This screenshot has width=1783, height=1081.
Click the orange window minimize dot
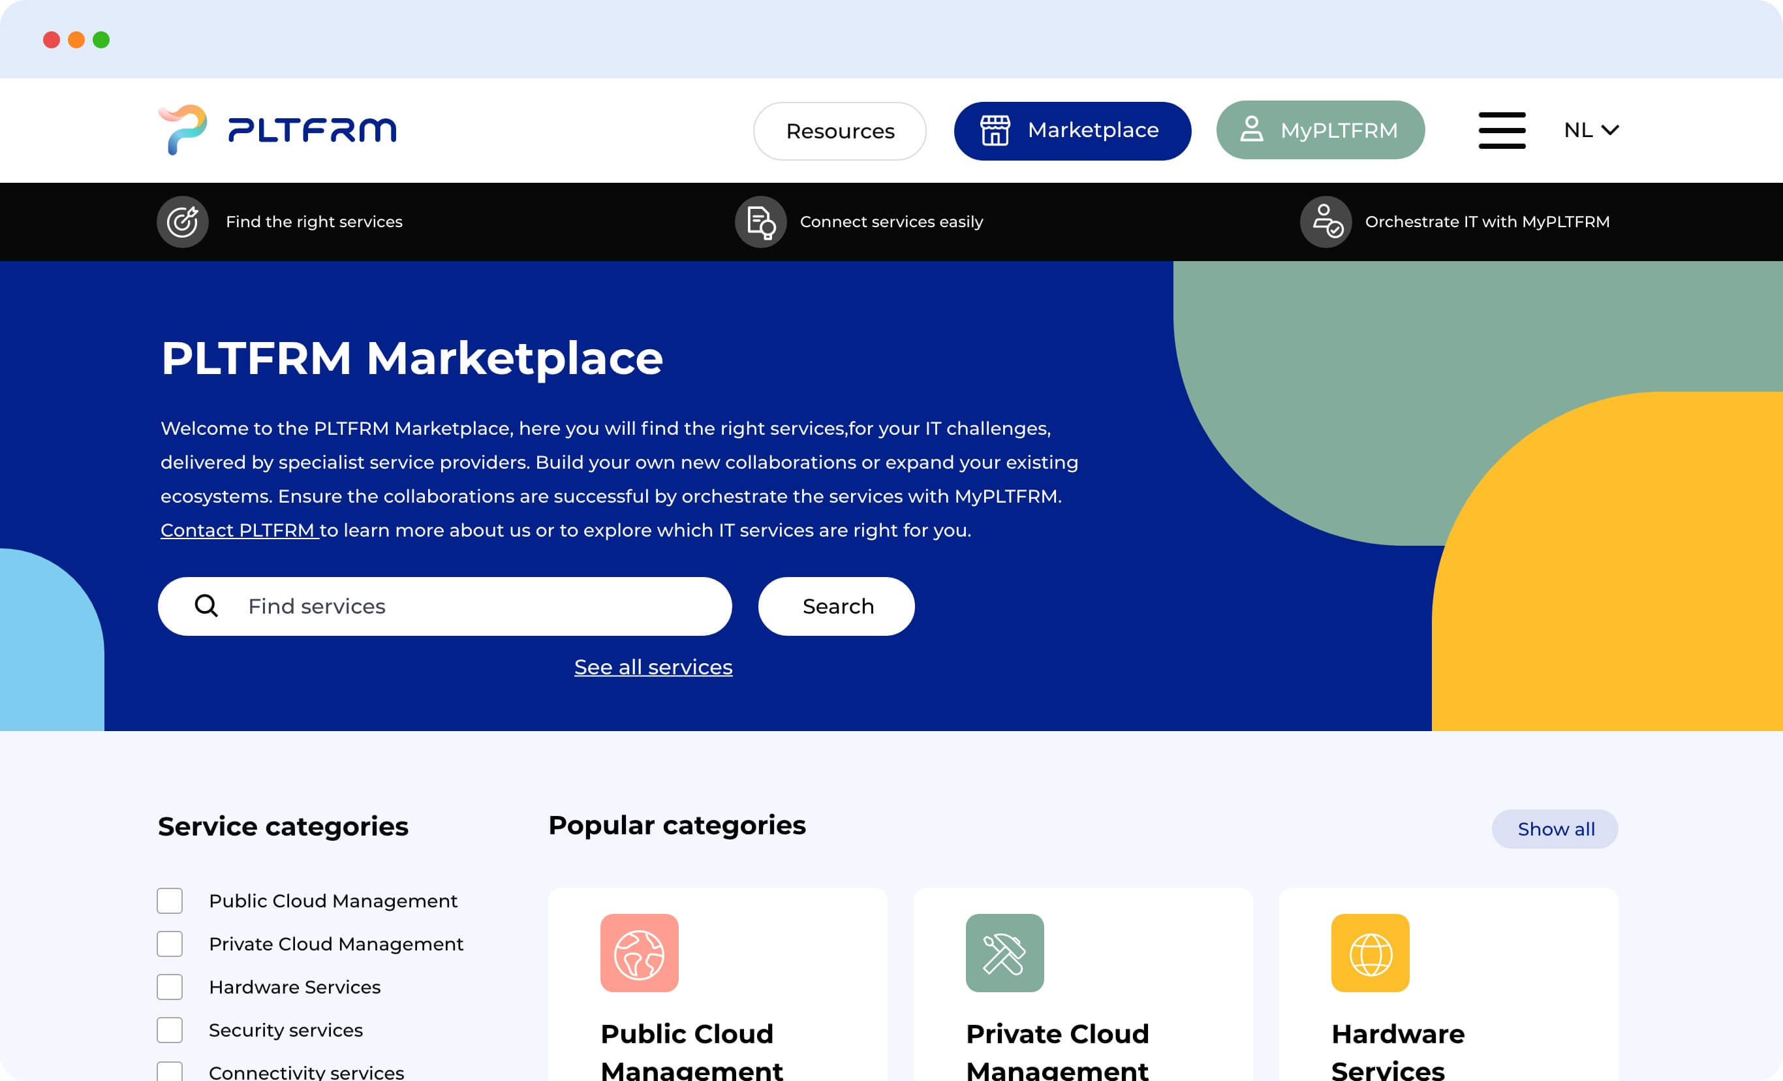pyautogui.click(x=76, y=40)
